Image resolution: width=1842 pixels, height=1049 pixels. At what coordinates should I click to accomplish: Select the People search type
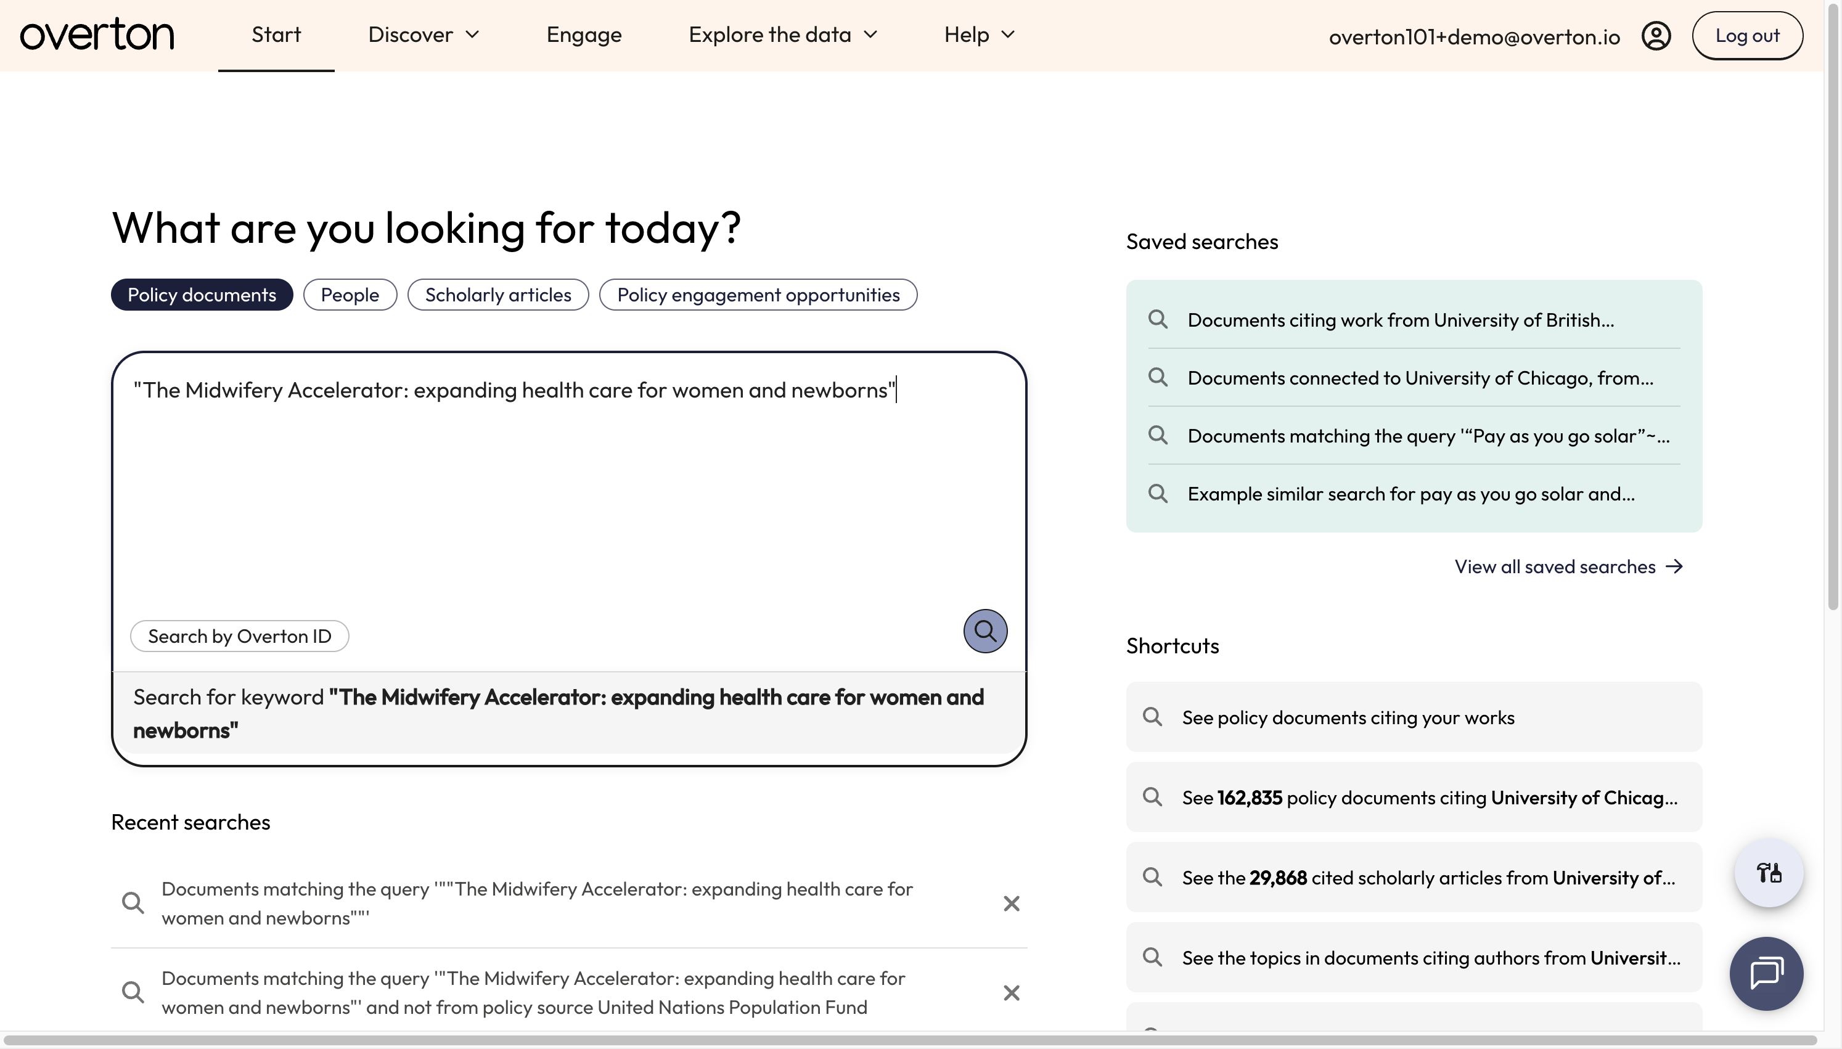tap(350, 295)
